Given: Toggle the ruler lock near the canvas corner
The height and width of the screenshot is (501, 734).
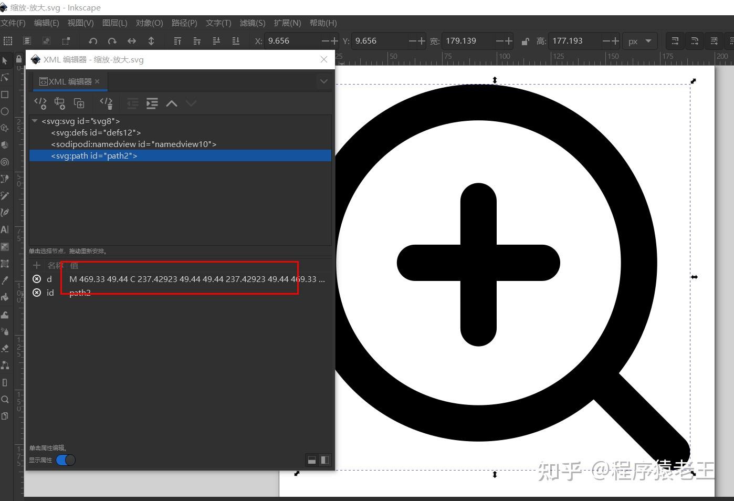Looking at the screenshot, I should click(19, 58).
